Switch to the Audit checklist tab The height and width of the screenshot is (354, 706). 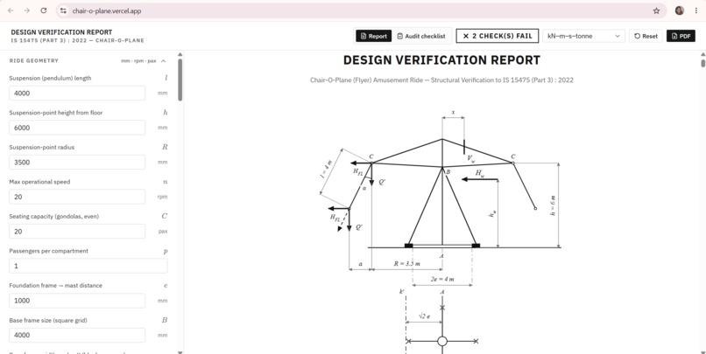421,36
